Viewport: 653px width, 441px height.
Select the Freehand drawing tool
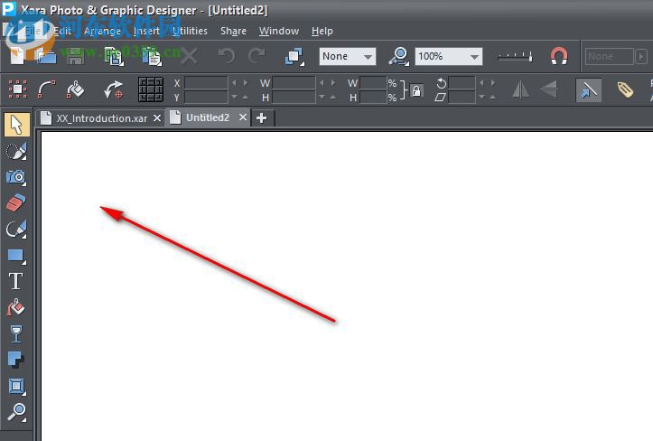[16, 229]
